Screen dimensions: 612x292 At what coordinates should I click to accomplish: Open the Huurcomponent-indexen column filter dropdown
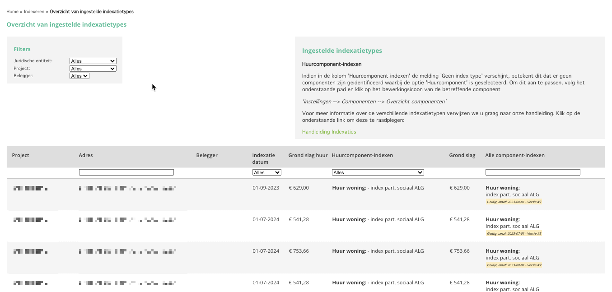[x=378, y=172]
